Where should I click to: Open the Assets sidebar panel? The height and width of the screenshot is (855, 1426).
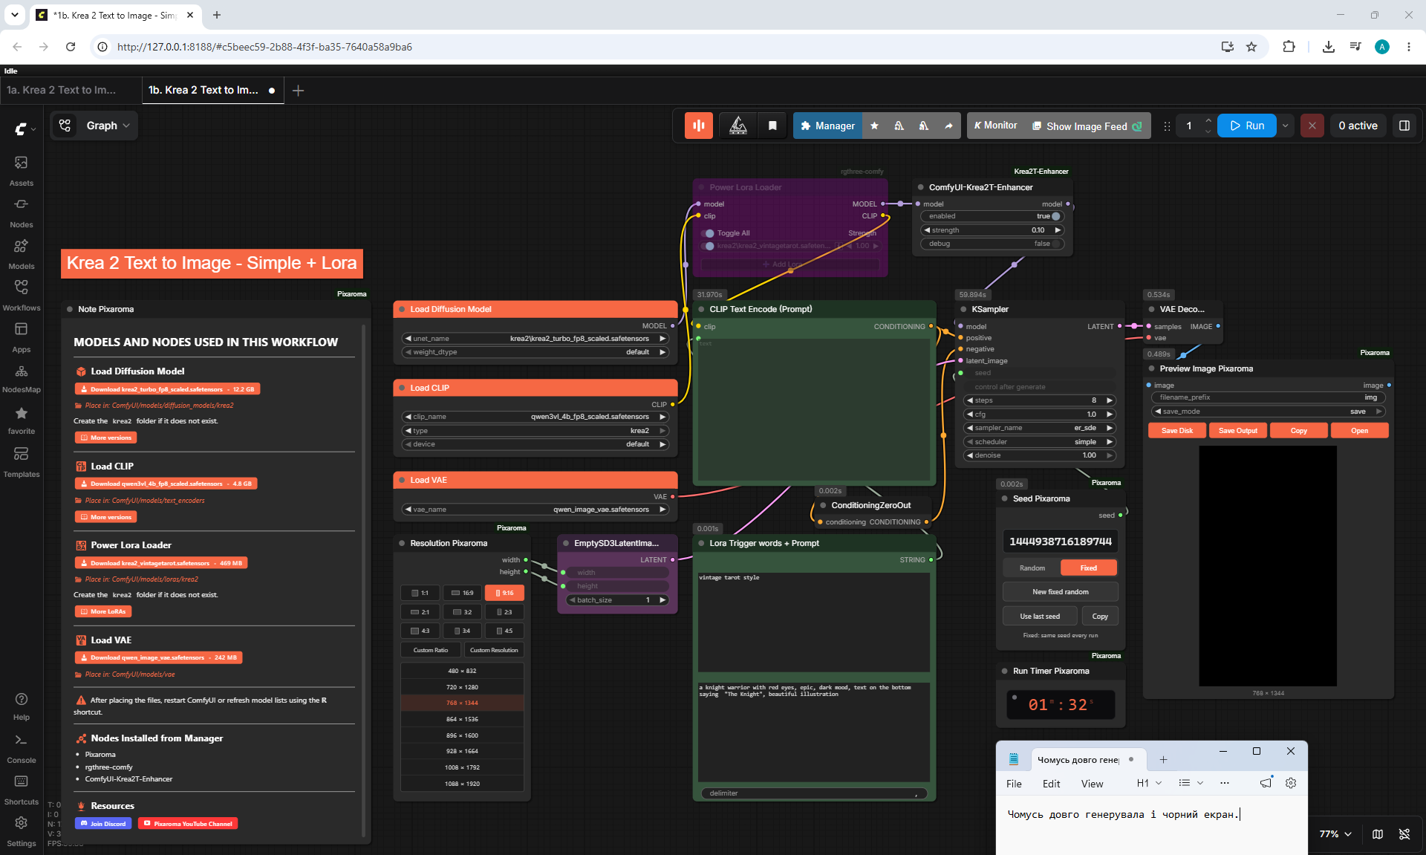coord(21,170)
